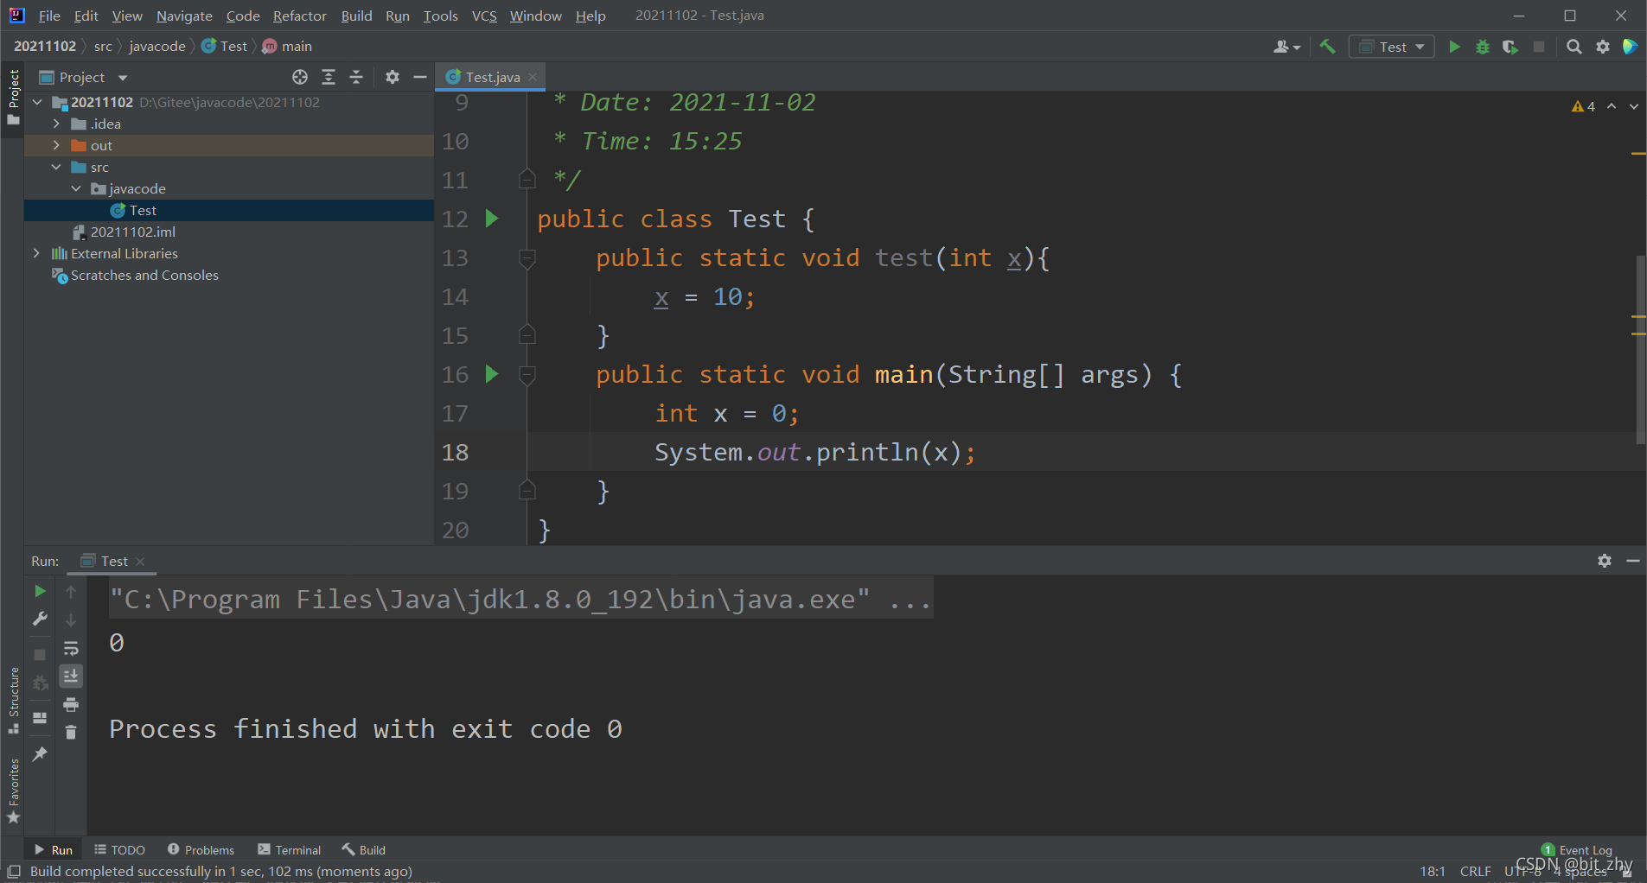
Task: Click the javacode breadcrumb
Action: pos(156,46)
